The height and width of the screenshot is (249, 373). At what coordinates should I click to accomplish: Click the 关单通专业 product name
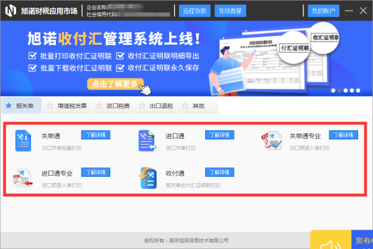point(305,136)
